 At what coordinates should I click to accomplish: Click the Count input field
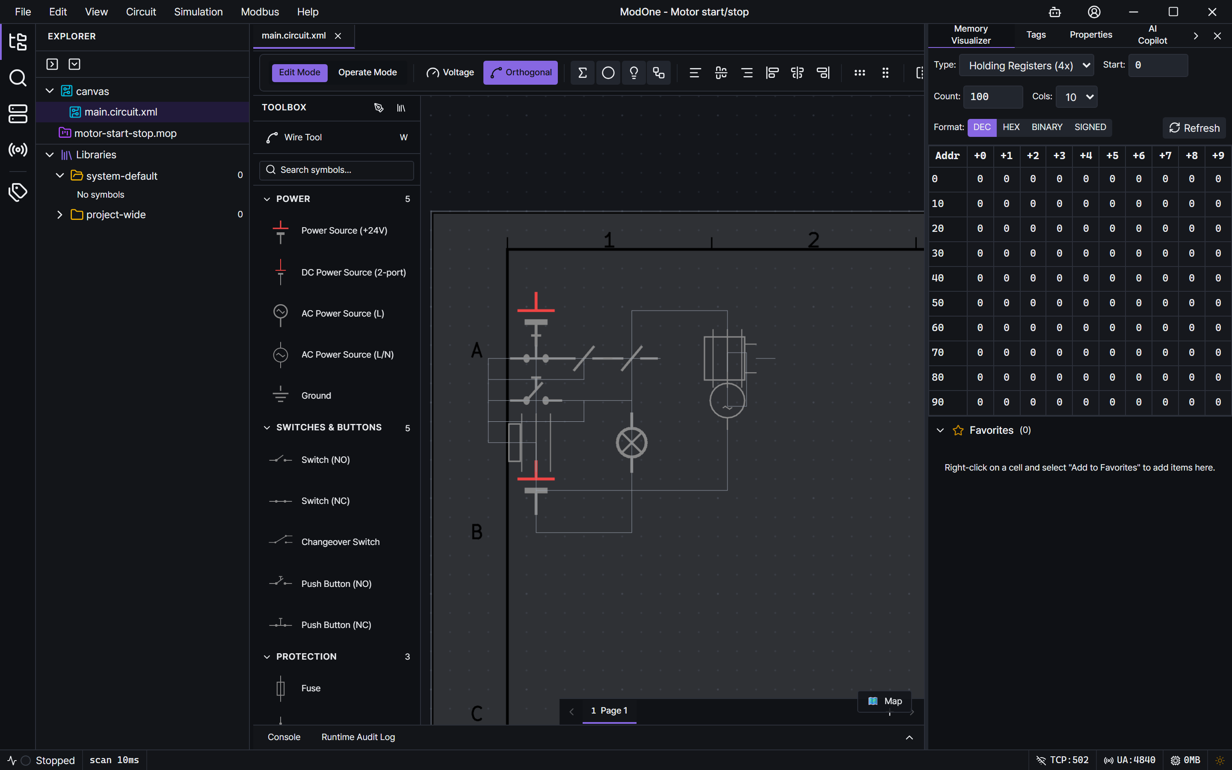pyautogui.click(x=993, y=97)
